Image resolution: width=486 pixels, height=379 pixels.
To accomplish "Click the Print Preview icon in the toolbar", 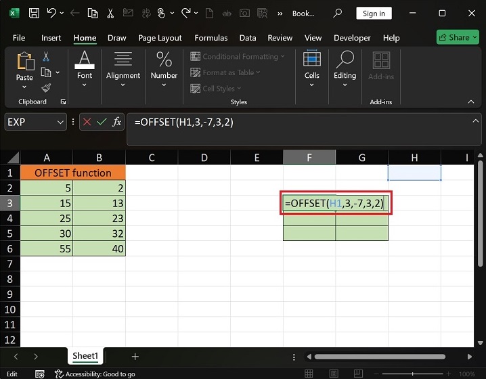I will 262,13.
